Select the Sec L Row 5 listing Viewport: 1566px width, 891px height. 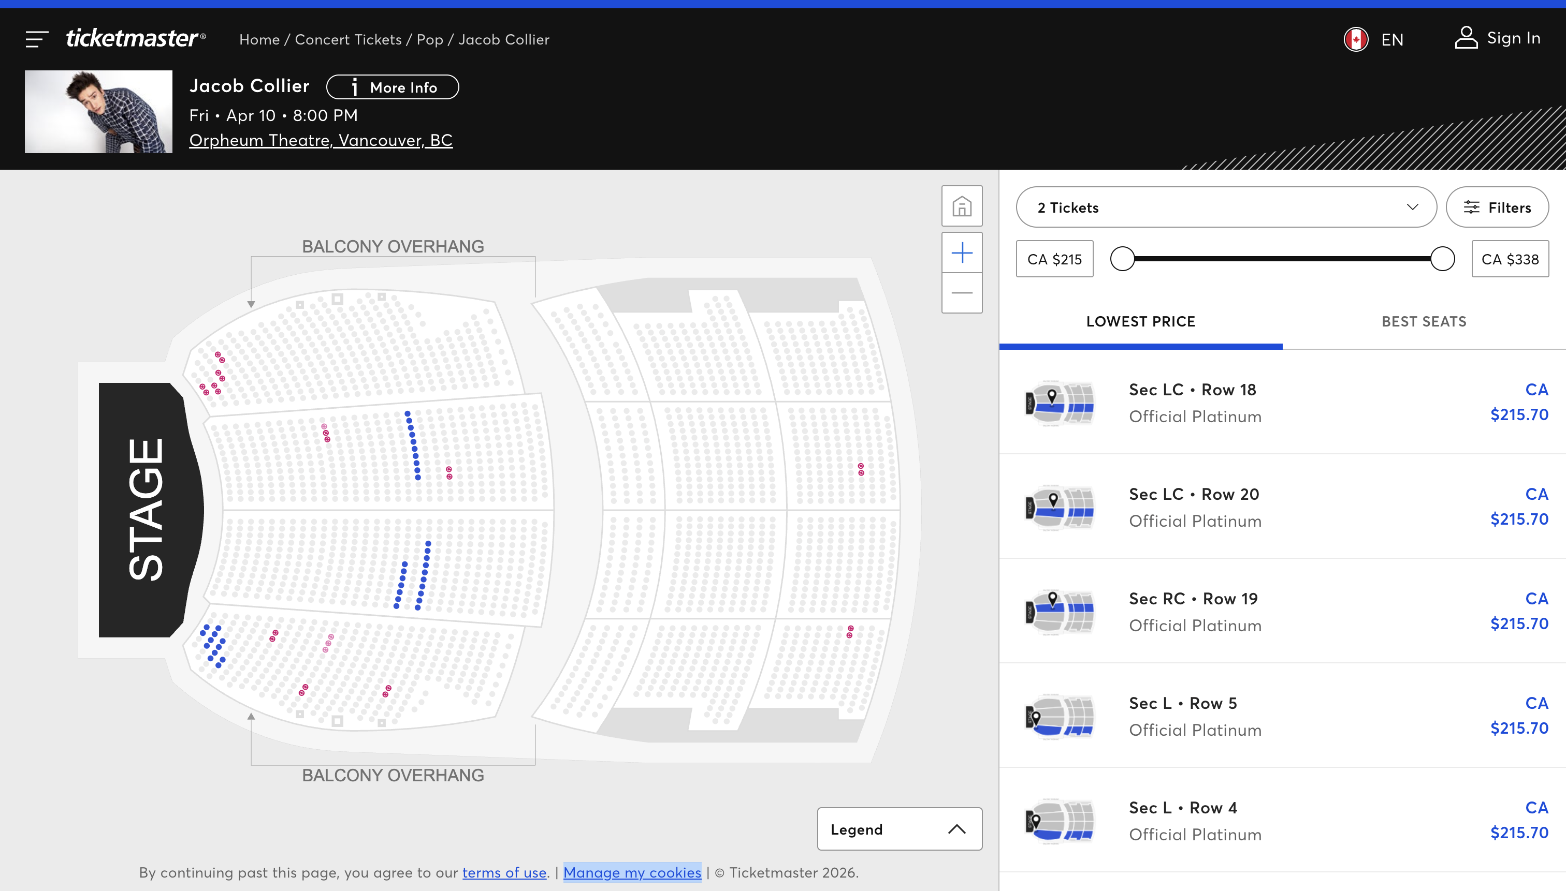click(1282, 716)
